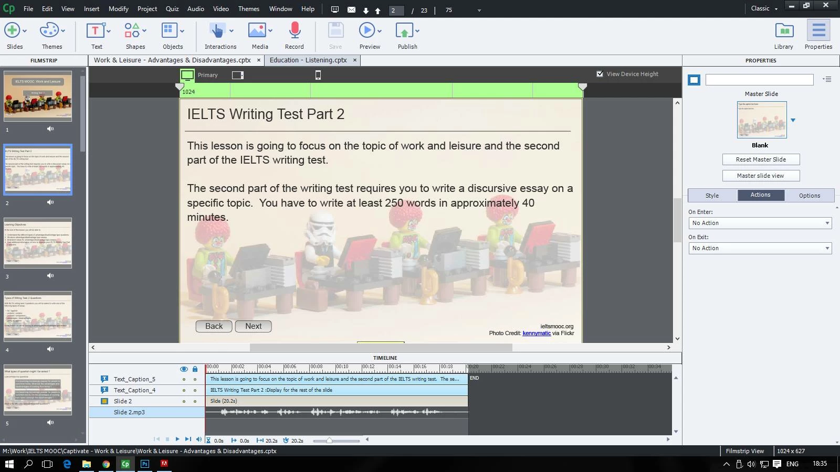Click the Reset Master Slide button
Viewport: 840px width, 472px height.
pyautogui.click(x=761, y=159)
